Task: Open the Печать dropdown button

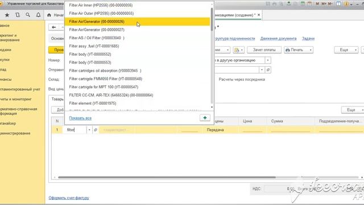Action: click(x=298, y=50)
